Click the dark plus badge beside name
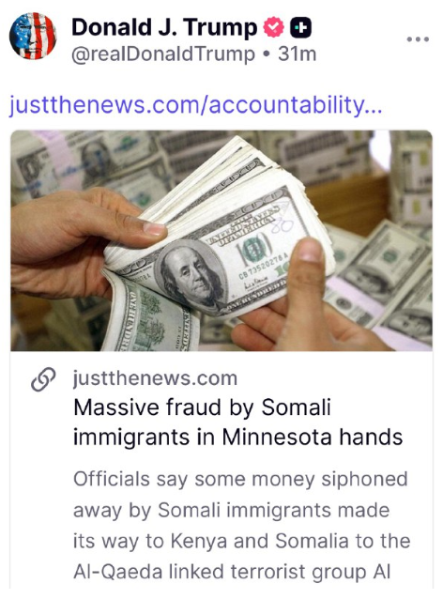This screenshot has height=599, width=443. coord(301,28)
